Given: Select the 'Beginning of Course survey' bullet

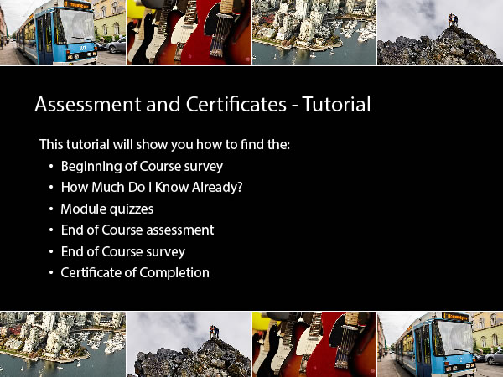Looking at the screenshot, I should point(142,166).
